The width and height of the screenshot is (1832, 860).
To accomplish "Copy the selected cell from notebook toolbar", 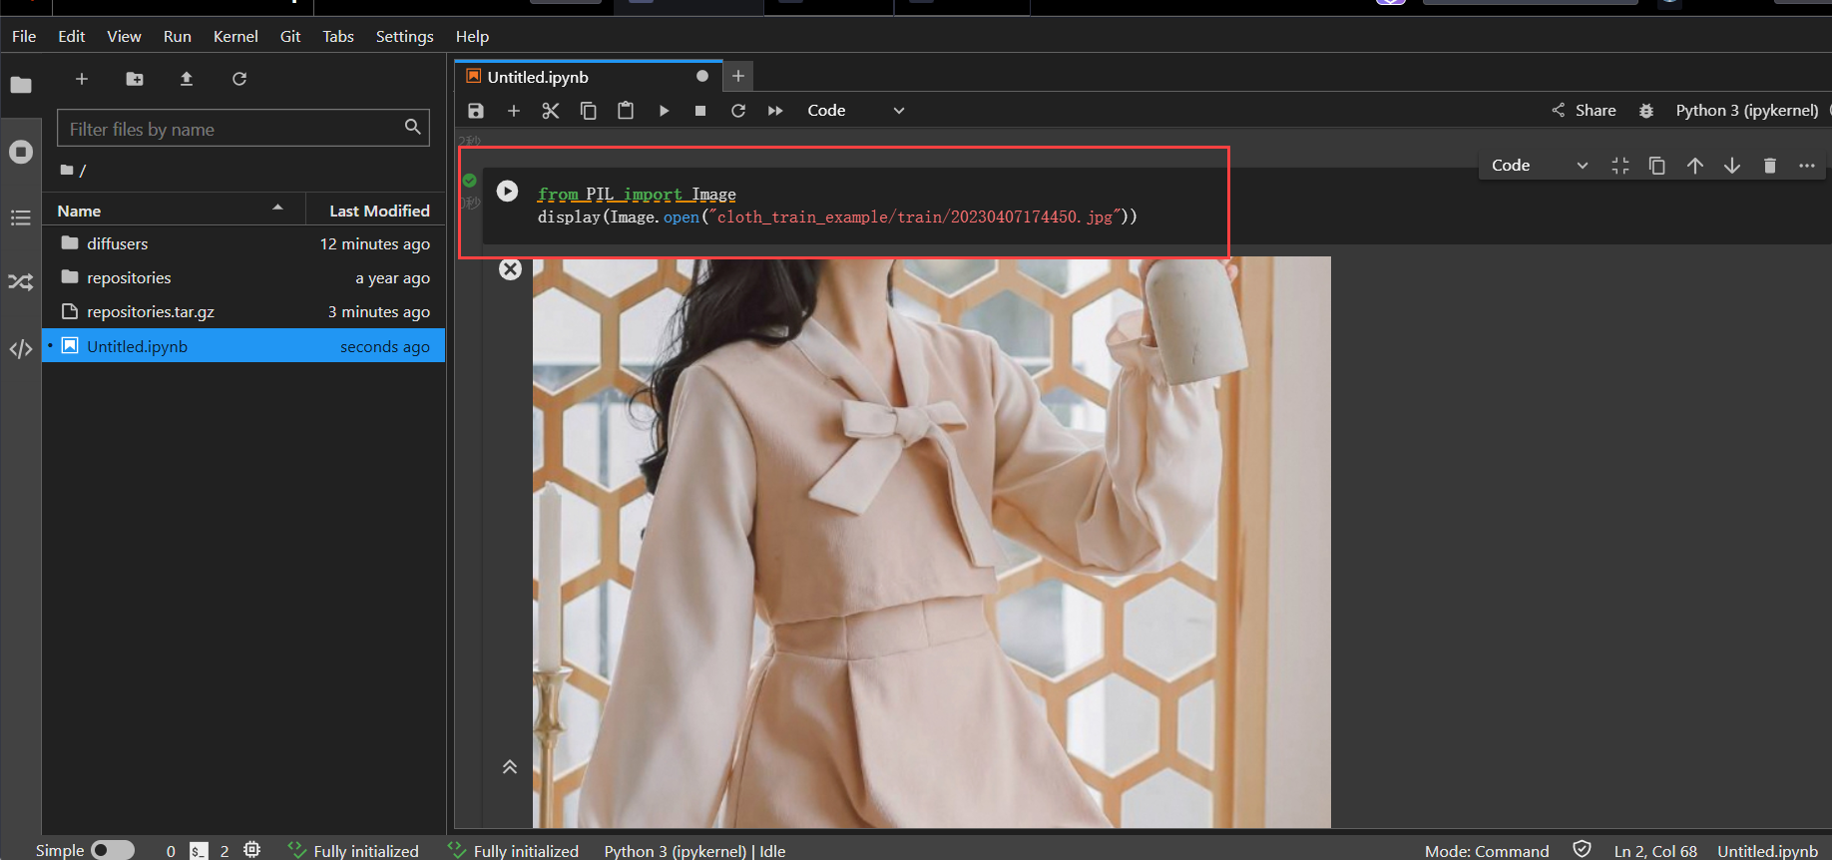I will tap(589, 111).
